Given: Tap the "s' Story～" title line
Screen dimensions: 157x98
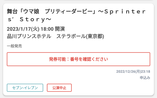Looking at the screenshot, I should (29, 19).
